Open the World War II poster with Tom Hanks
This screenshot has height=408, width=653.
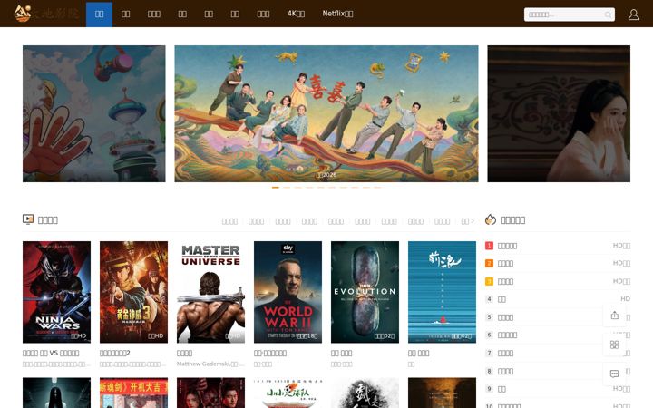tap(288, 292)
